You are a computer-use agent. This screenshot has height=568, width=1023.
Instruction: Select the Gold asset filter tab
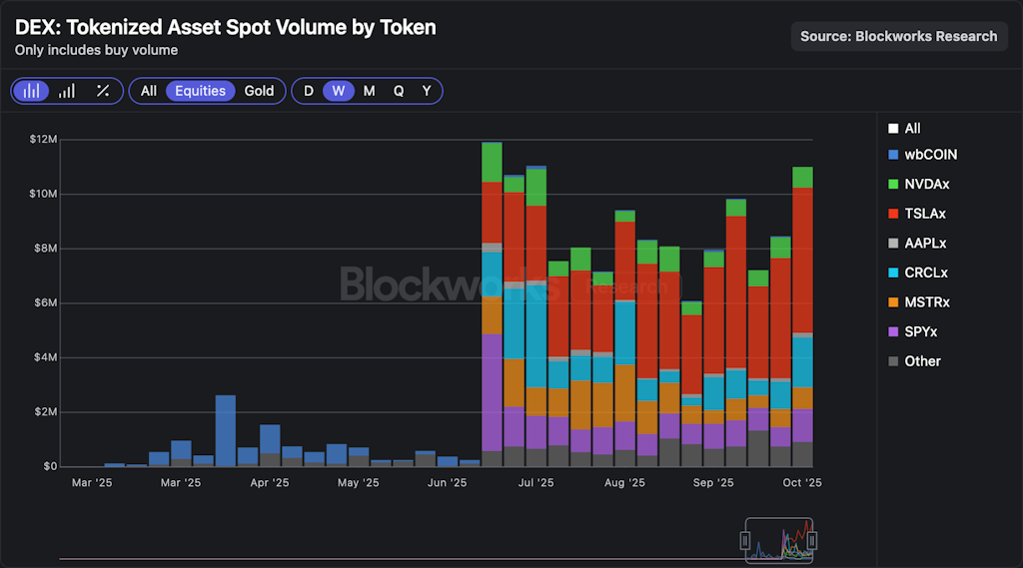[259, 91]
